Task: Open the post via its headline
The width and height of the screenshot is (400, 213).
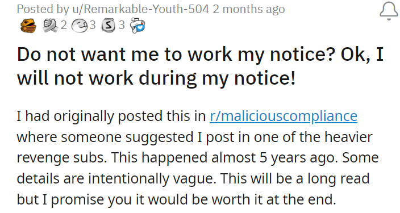Action: click(200, 66)
